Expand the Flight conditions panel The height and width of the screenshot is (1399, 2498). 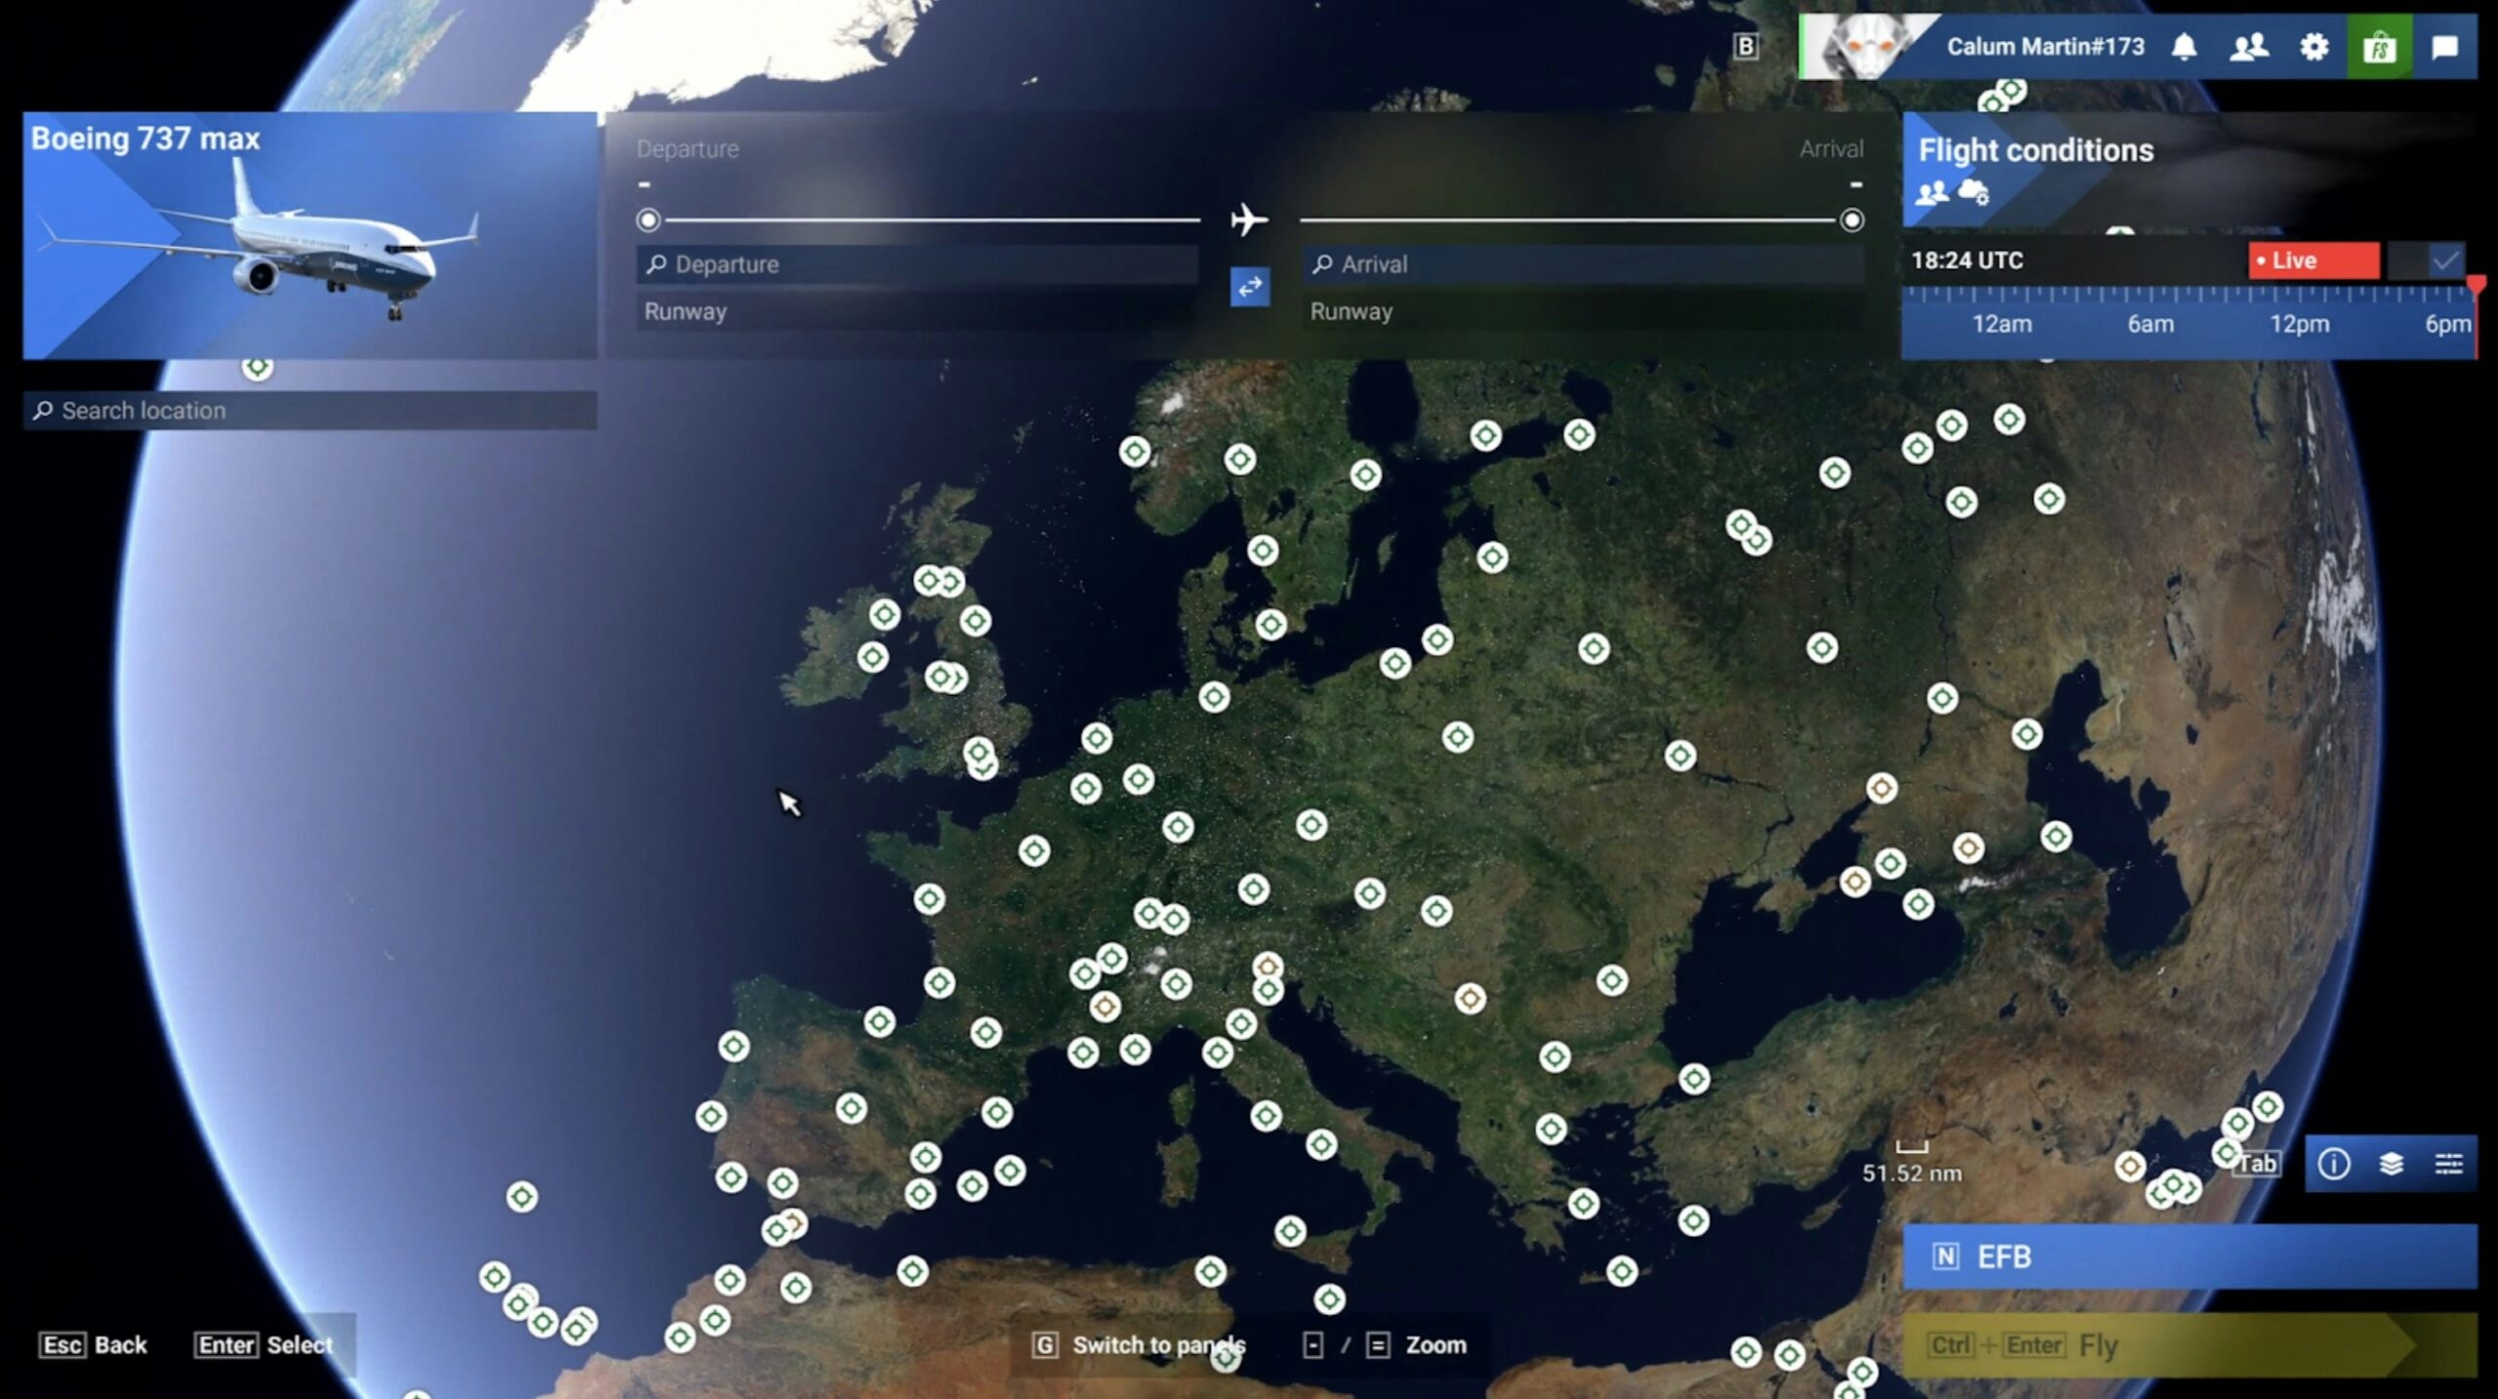coord(2035,150)
